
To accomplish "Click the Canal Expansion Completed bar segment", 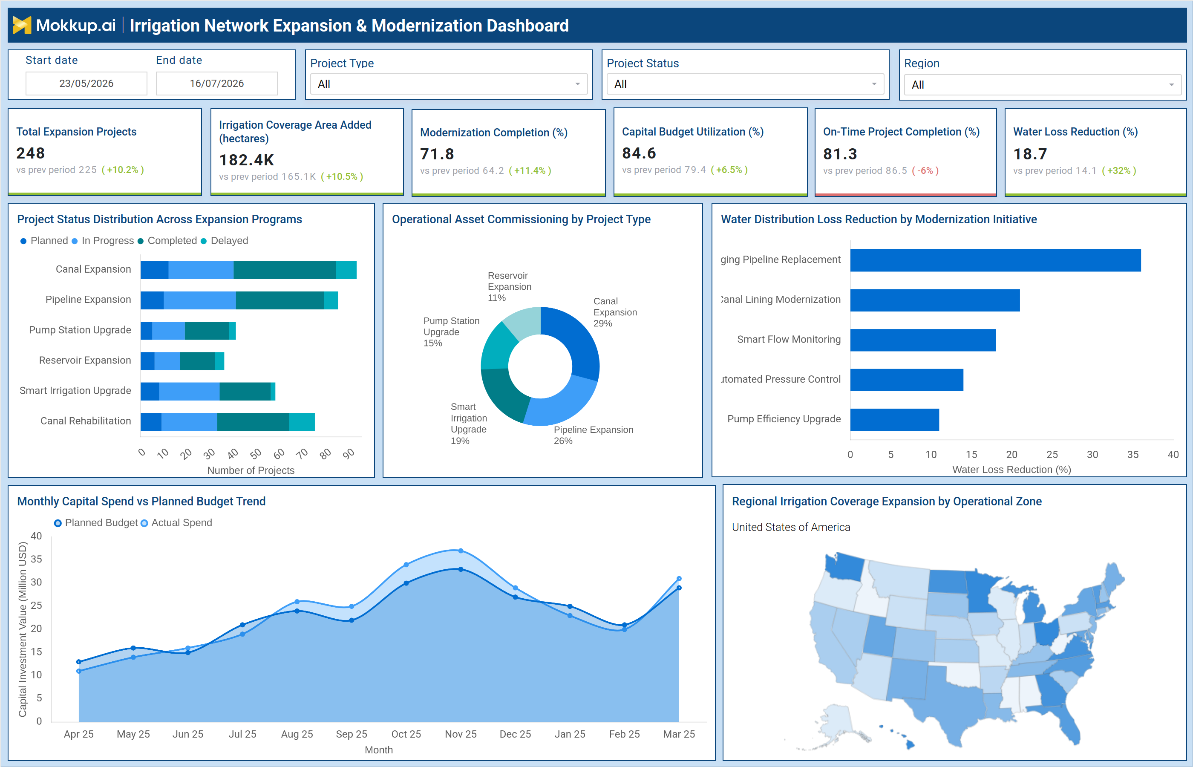I will pos(284,270).
